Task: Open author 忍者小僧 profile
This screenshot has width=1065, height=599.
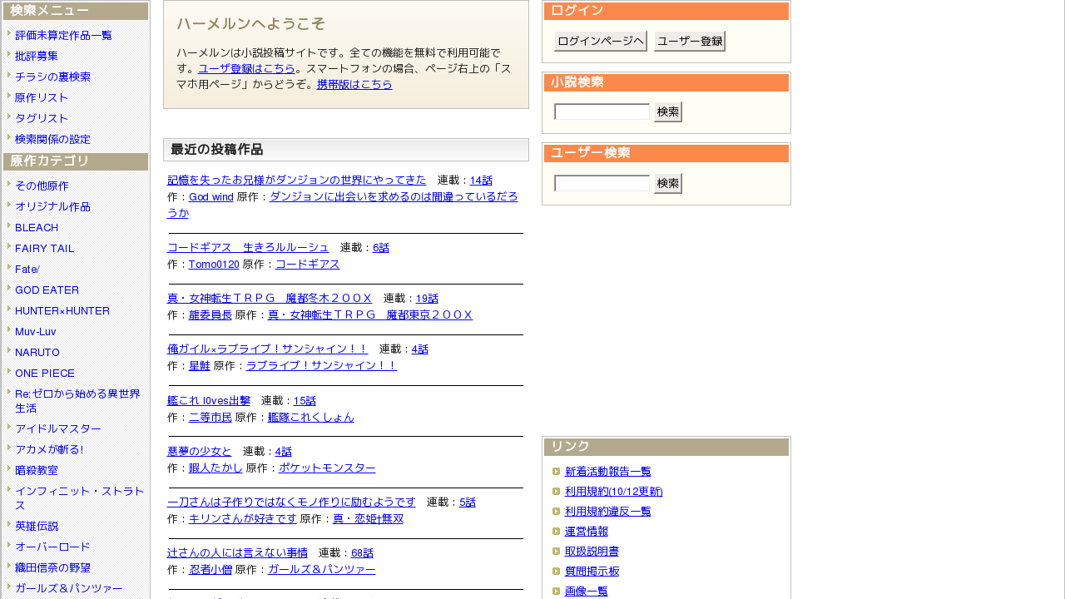Action: click(211, 569)
